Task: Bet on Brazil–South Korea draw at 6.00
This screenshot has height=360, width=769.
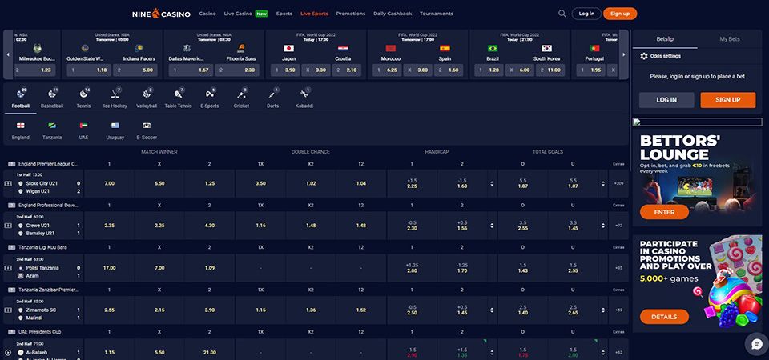Action: click(520, 70)
